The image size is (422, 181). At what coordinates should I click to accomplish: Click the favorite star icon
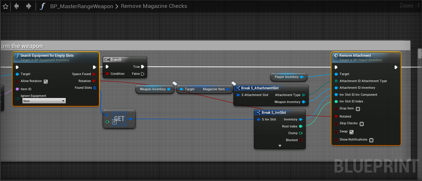[x=5, y=6]
